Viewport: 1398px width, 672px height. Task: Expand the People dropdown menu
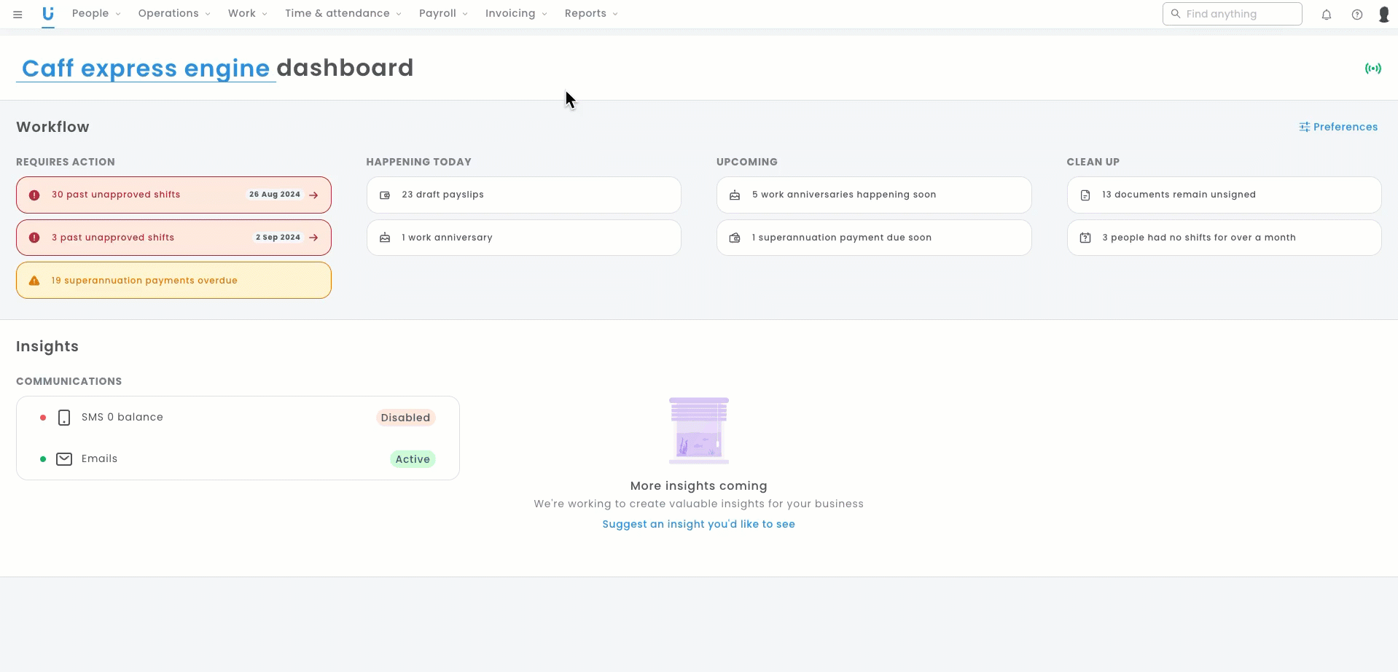pyautogui.click(x=96, y=14)
